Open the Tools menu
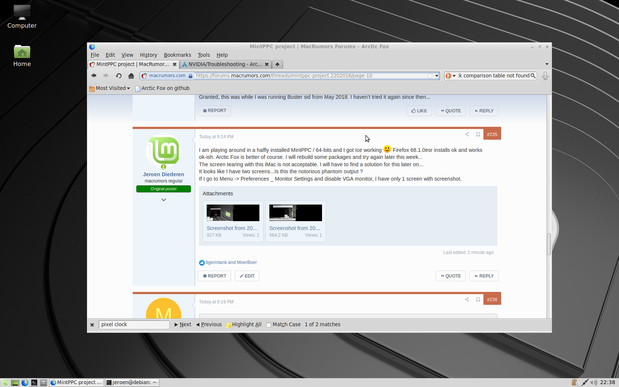Image resolution: width=619 pixels, height=387 pixels. click(203, 55)
